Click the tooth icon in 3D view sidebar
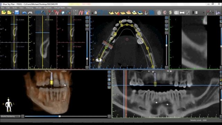The image size is (222, 125). click(109, 80)
